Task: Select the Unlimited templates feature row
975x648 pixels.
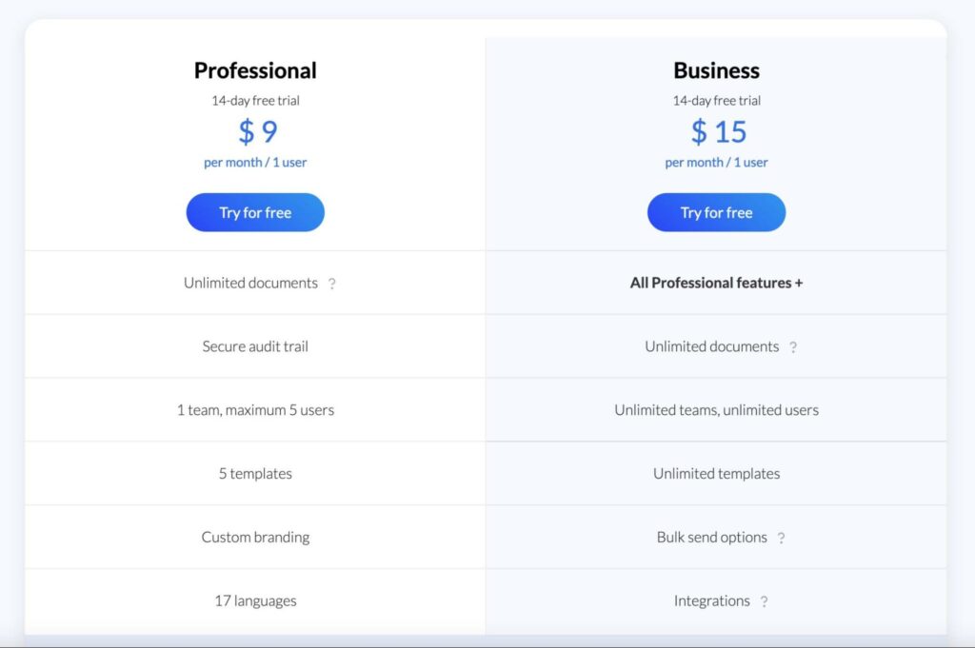Action: [x=716, y=473]
